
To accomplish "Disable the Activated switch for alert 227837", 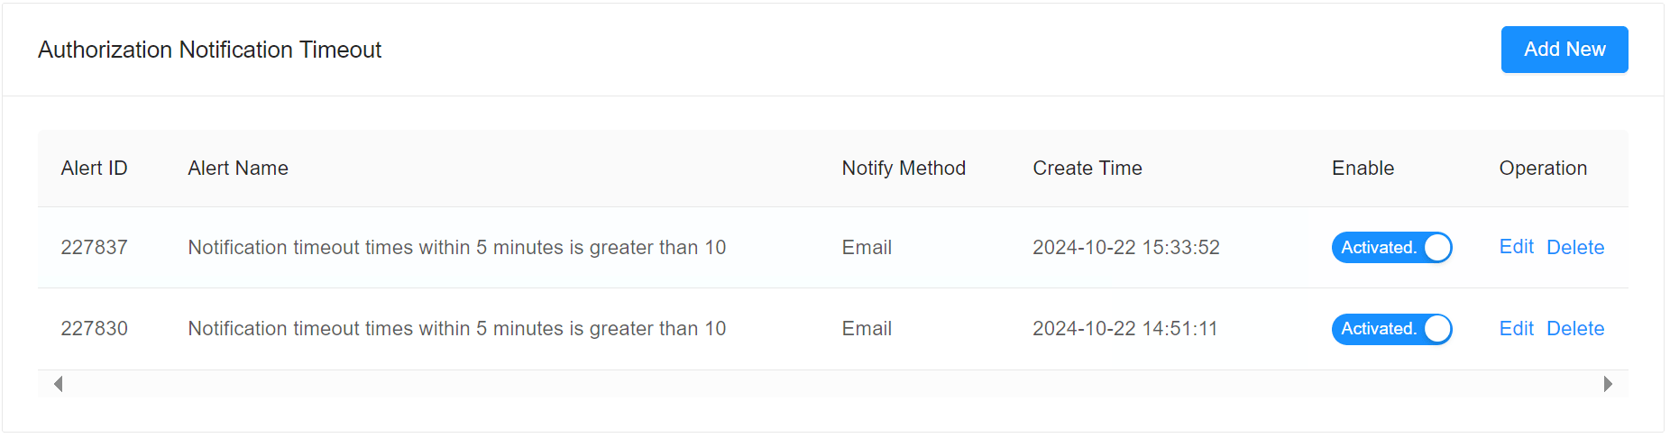I will click(1391, 248).
